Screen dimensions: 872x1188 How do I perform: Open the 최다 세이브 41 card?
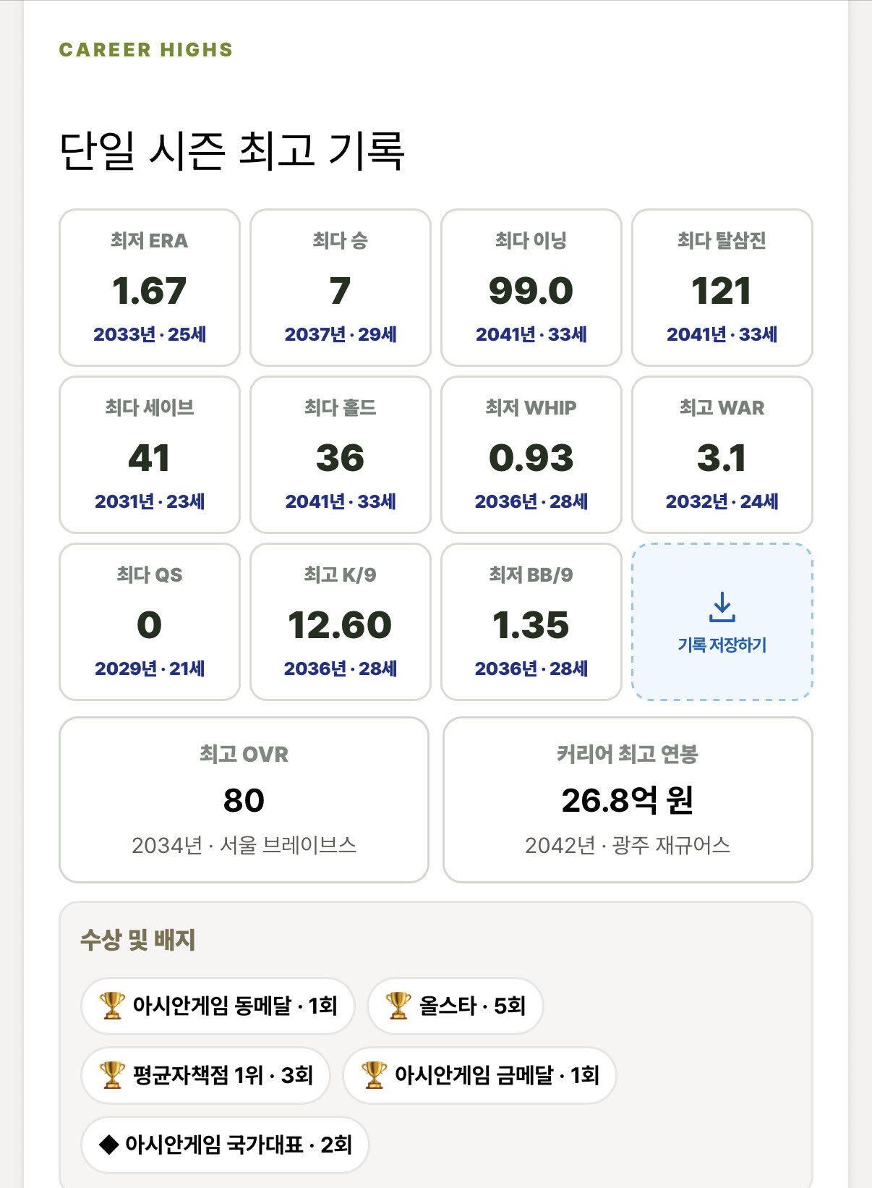pos(150,455)
